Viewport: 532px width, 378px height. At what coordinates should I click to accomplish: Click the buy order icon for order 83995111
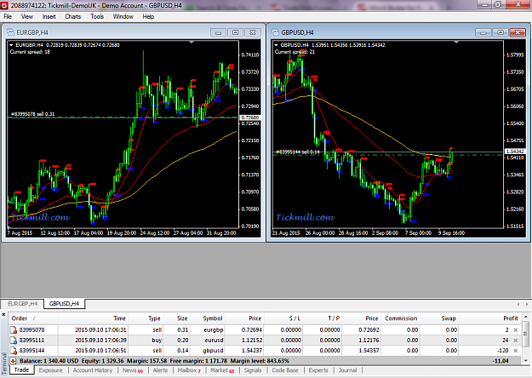[x=14, y=340]
